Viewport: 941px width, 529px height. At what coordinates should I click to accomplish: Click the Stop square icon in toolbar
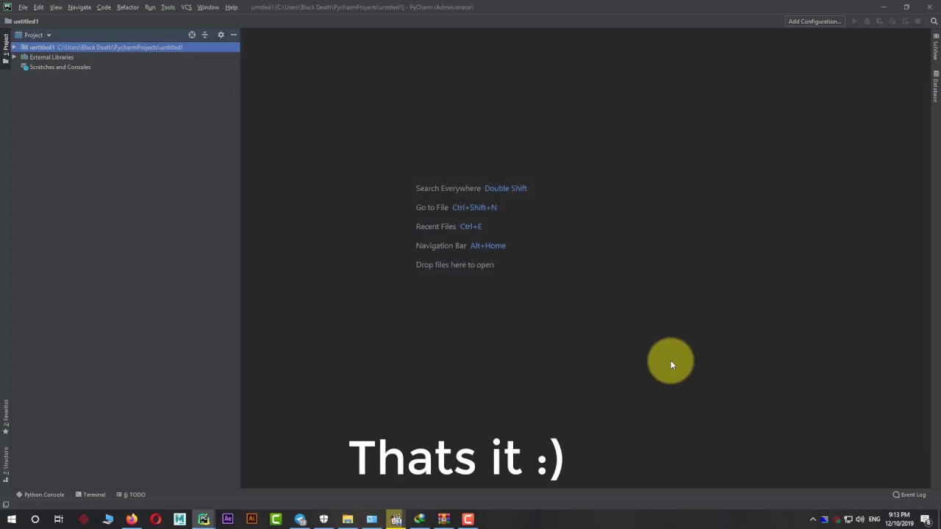coord(917,21)
